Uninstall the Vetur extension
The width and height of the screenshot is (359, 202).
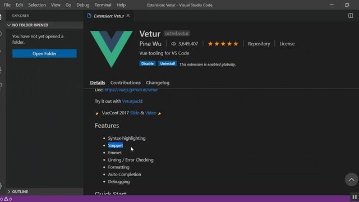pos(167,63)
